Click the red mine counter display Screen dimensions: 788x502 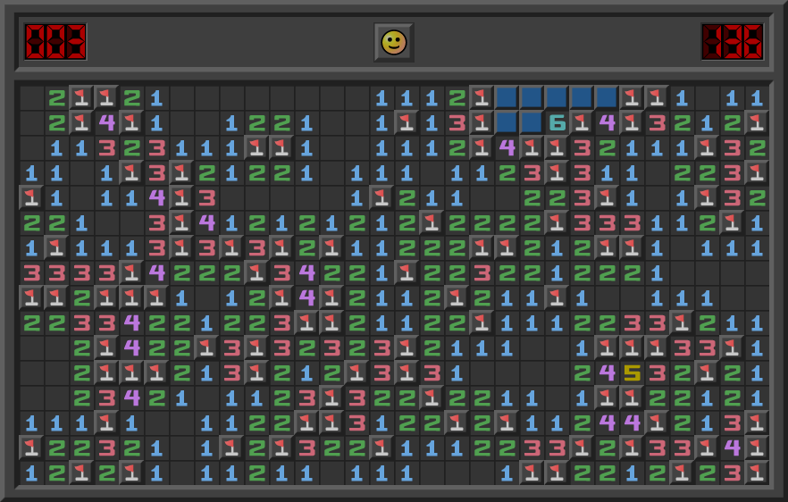[55, 42]
